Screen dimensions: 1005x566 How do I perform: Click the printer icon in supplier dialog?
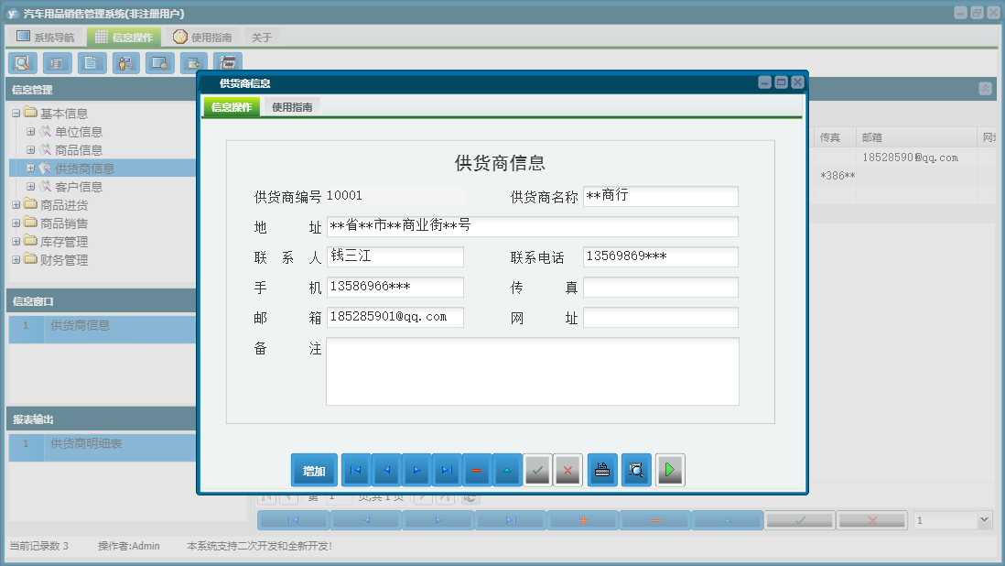pos(602,470)
